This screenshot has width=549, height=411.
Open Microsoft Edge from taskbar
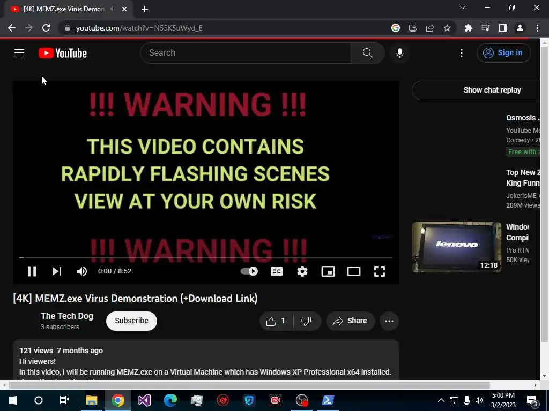tap(170, 400)
